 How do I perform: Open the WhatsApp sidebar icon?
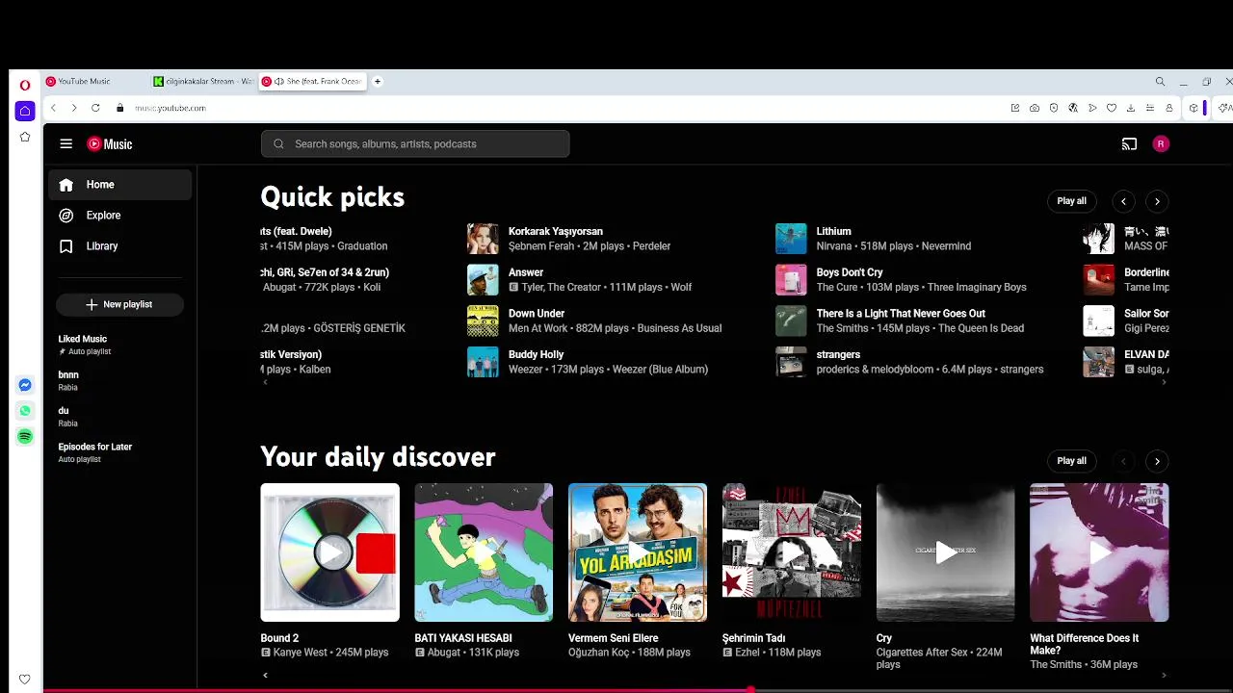pyautogui.click(x=25, y=411)
